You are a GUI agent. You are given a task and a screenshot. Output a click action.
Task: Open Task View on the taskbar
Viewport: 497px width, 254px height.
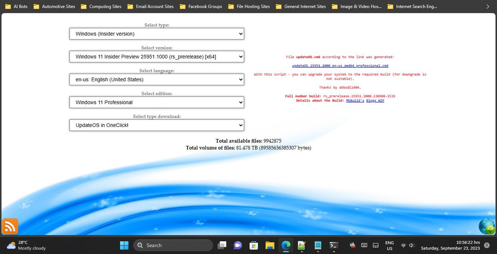tap(222, 245)
